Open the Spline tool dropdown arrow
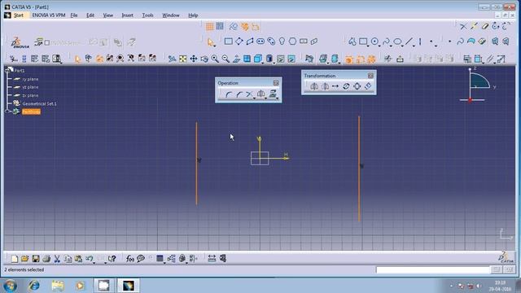The image size is (521, 293). (x=391, y=46)
